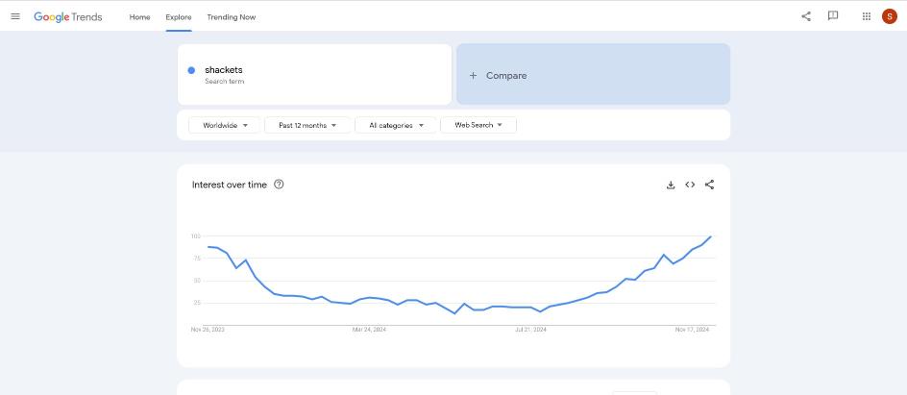Open the Google apps grid

pyautogui.click(x=867, y=16)
